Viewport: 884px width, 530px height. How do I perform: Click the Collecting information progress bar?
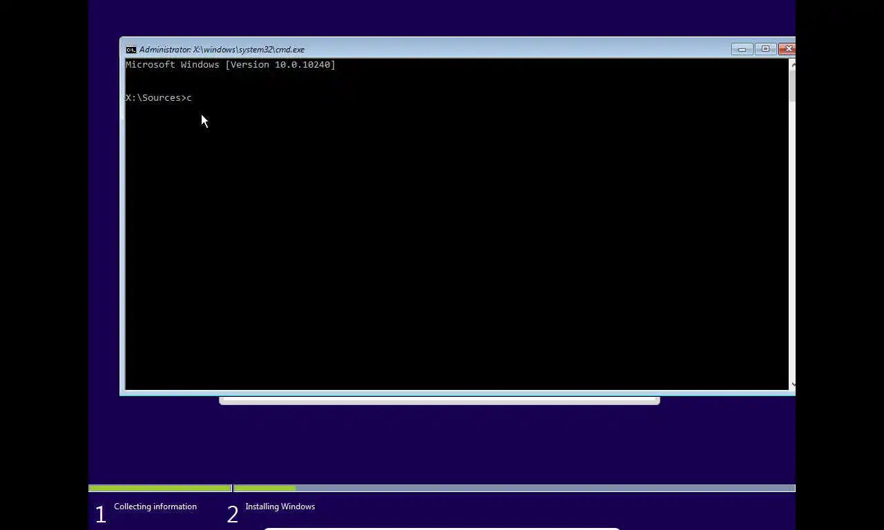(x=160, y=489)
